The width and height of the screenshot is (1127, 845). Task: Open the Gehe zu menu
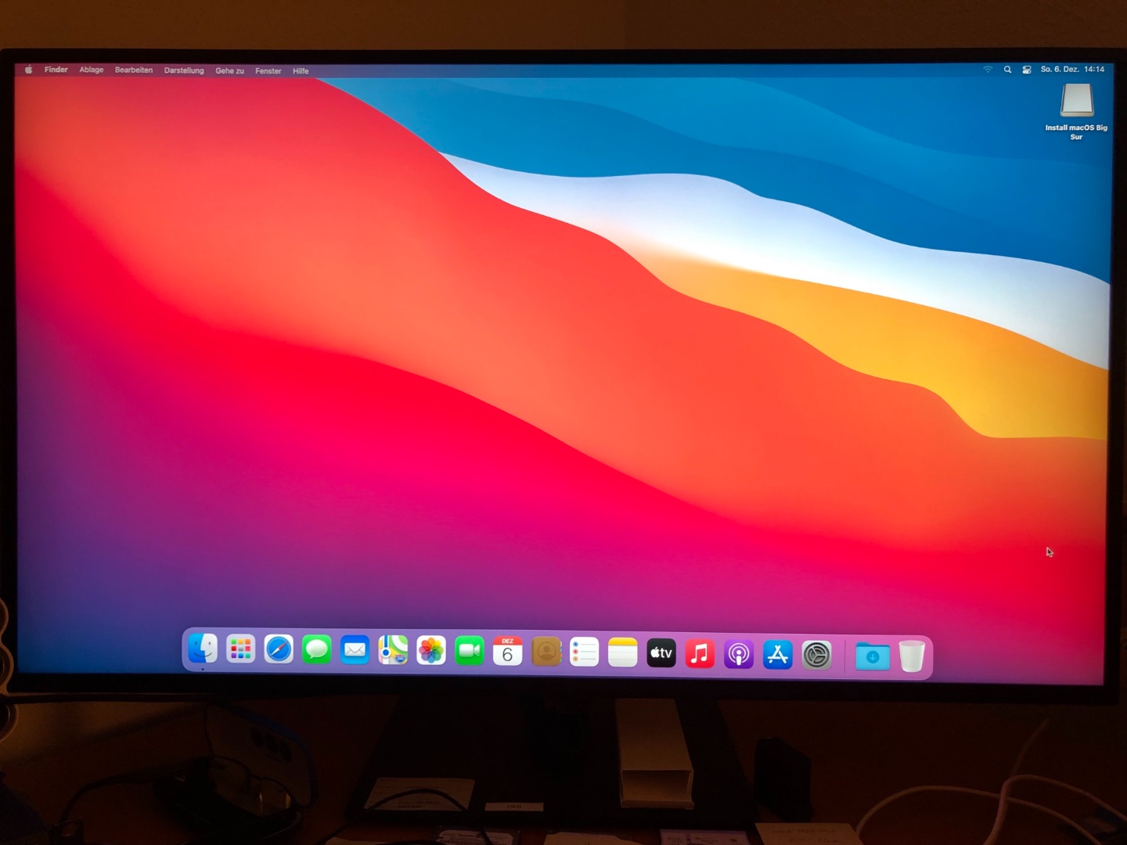pos(229,70)
